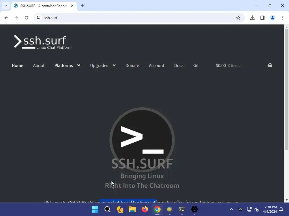This screenshot has width=289, height=216.
Task: Click the large terminal prompt logo image
Action: [142, 139]
